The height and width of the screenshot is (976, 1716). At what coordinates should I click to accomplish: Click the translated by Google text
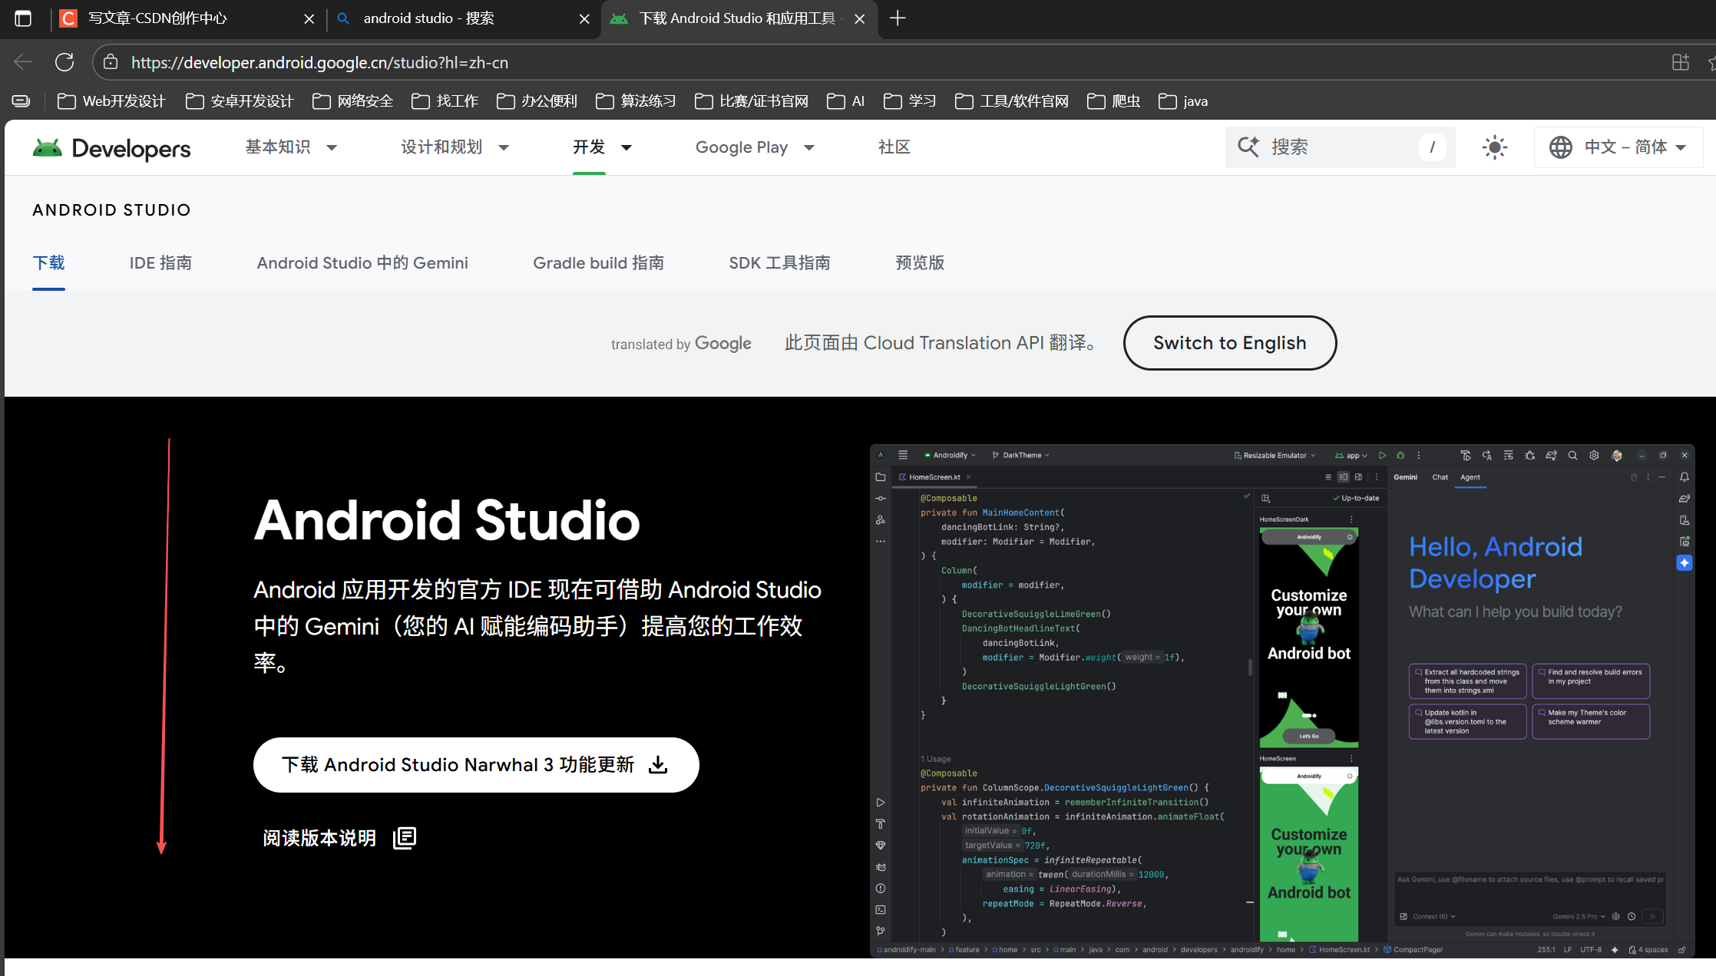pyautogui.click(x=681, y=344)
